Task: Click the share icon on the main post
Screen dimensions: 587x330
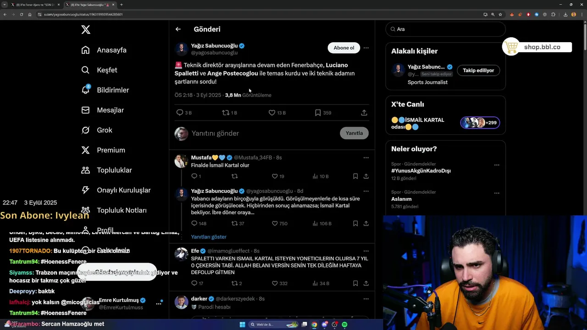Action: coord(364,113)
